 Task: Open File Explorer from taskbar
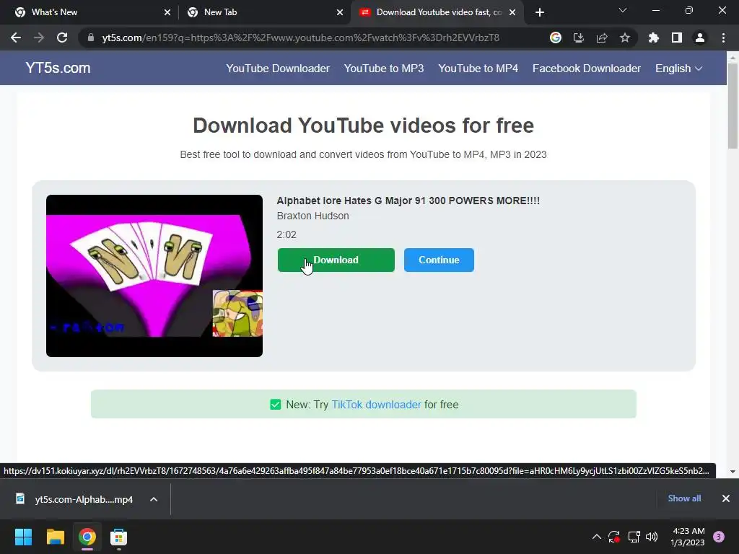pyautogui.click(x=55, y=537)
